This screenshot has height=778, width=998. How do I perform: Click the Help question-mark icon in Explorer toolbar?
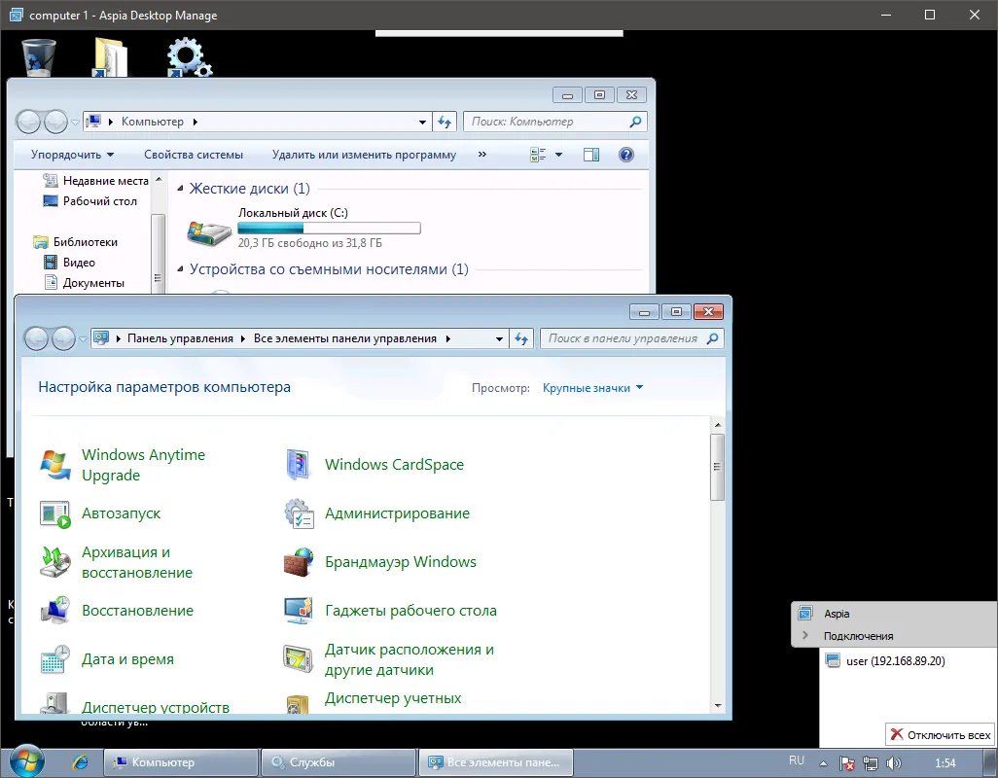pyautogui.click(x=626, y=154)
